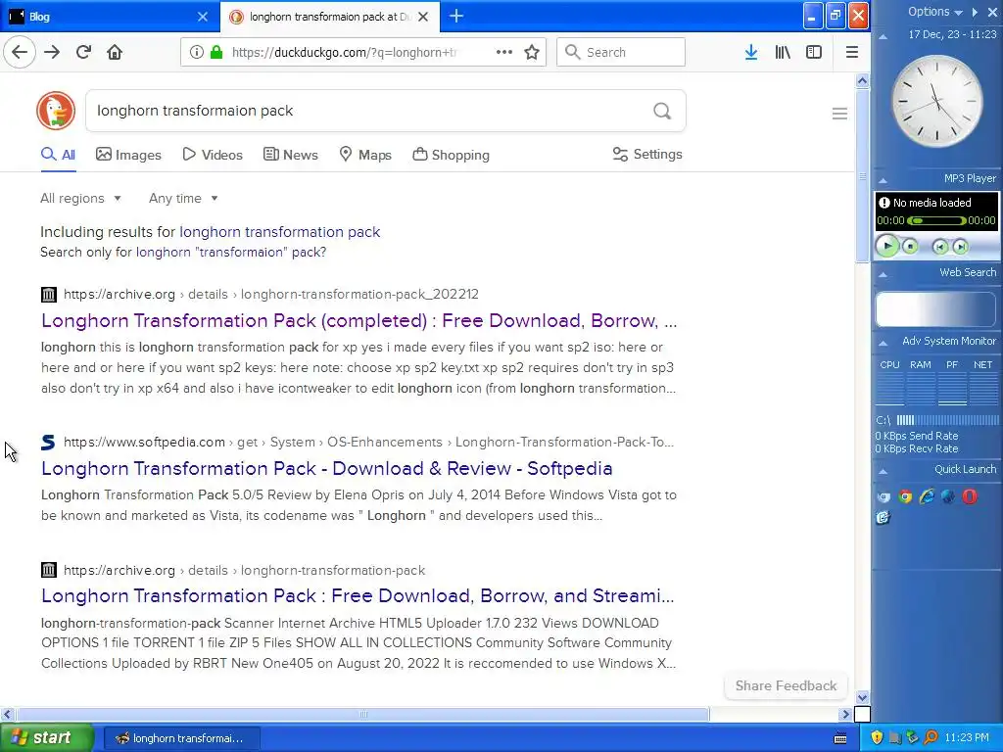Viewport: 1003px width, 752px height.
Task: Open the orange magnifier tray icon
Action: (931, 738)
